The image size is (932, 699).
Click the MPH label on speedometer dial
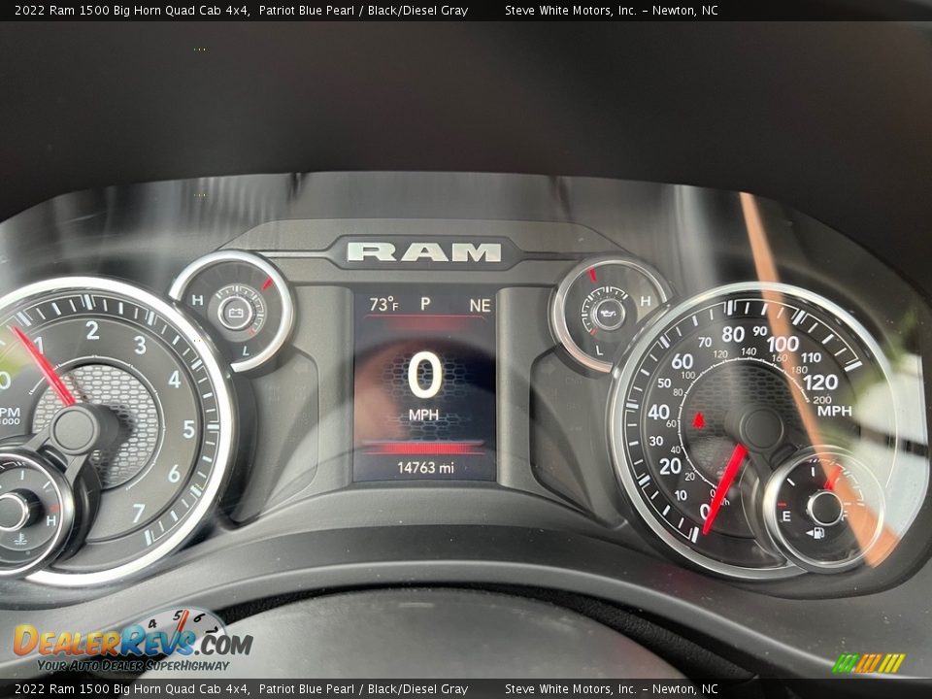pyautogui.click(x=835, y=411)
